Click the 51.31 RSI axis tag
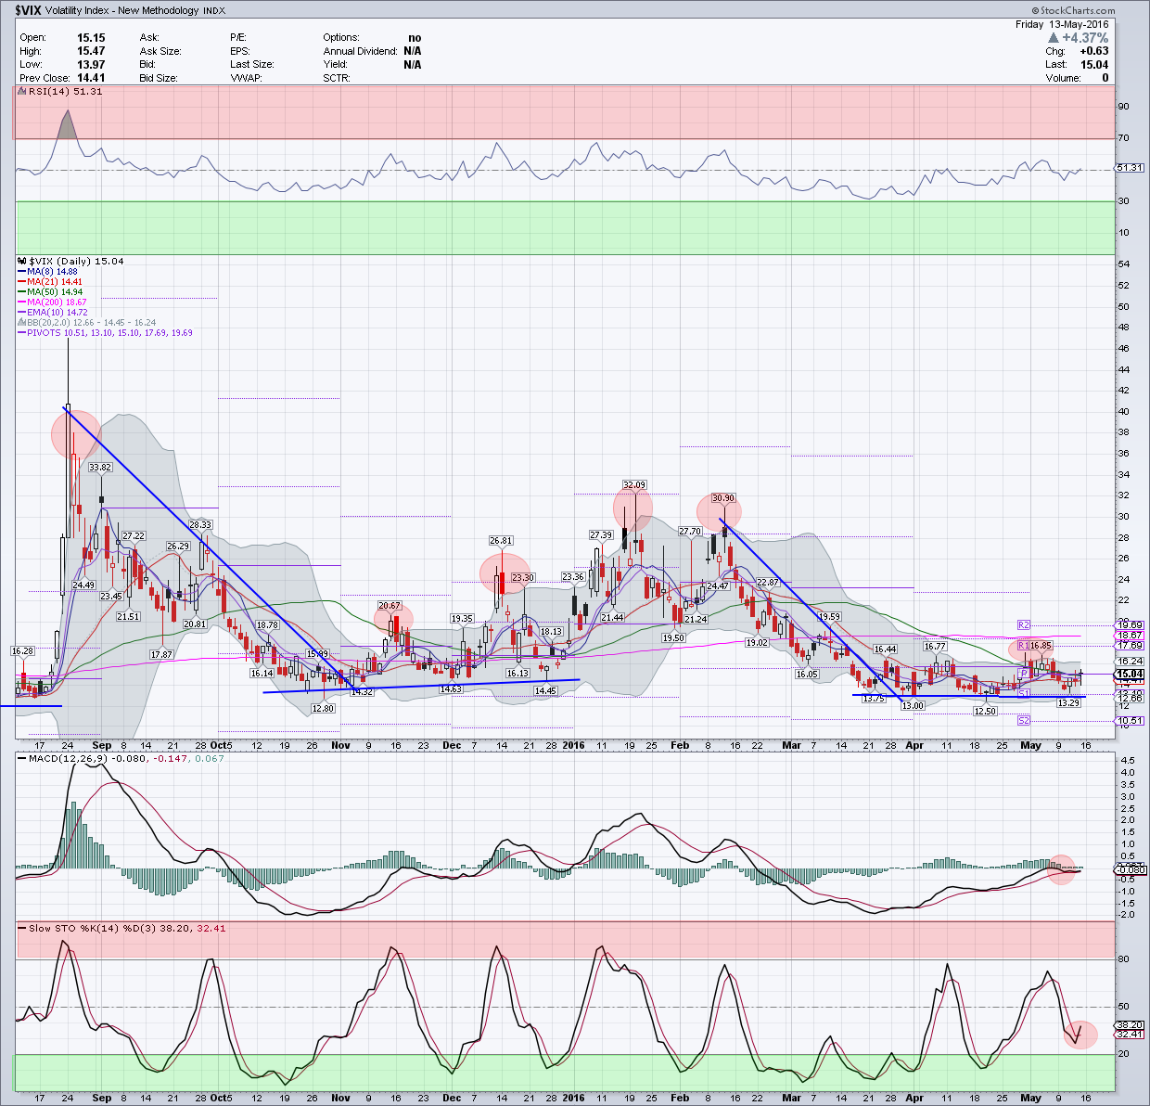This screenshot has width=1150, height=1106. click(x=1129, y=167)
